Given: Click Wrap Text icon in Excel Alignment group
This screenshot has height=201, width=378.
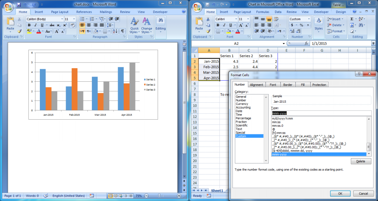Looking at the screenshot, I should [x=276, y=19].
